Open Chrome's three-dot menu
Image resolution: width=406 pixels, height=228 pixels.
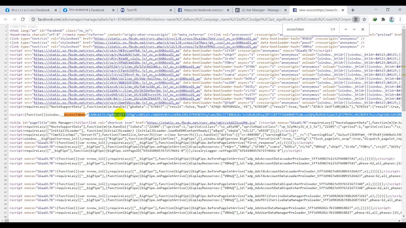click(x=400, y=19)
